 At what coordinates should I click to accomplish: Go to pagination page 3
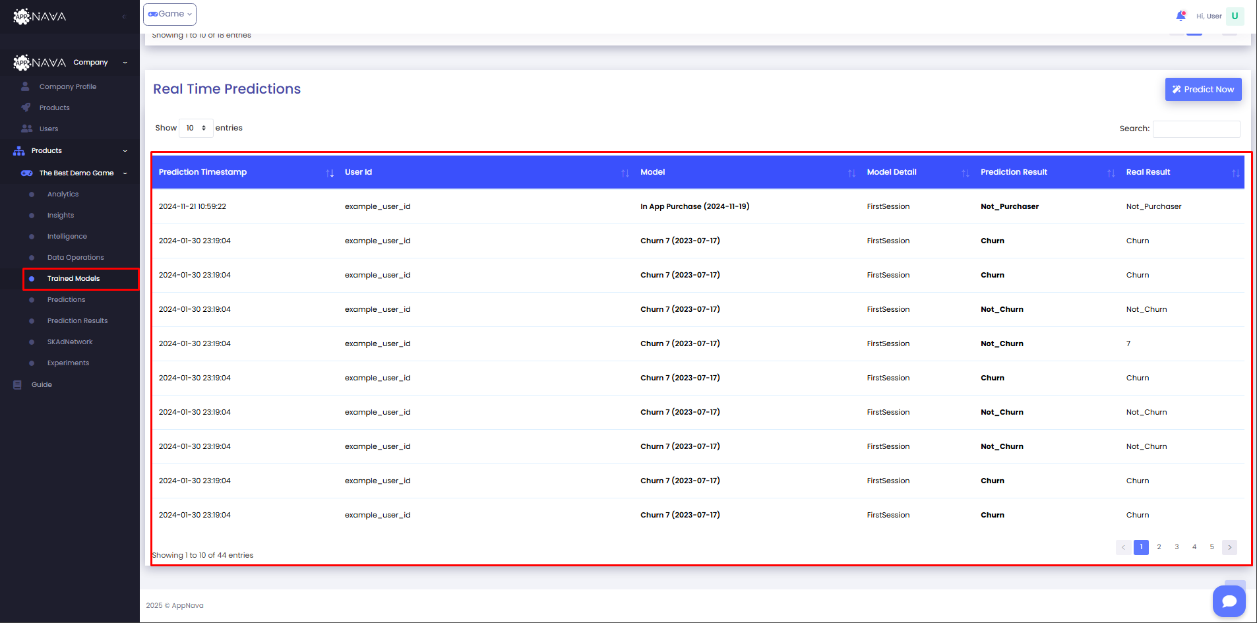pos(1177,547)
